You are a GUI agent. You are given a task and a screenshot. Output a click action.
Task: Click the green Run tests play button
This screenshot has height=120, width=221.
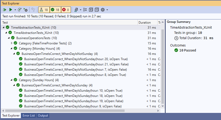[x=11, y=10]
